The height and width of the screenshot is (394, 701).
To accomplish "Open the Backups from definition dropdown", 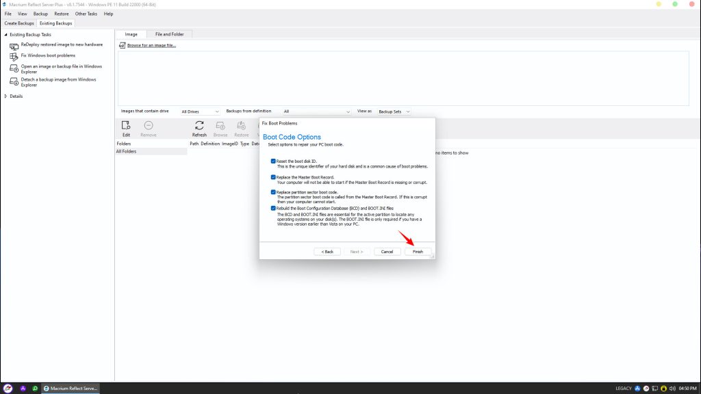I will [316, 111].
